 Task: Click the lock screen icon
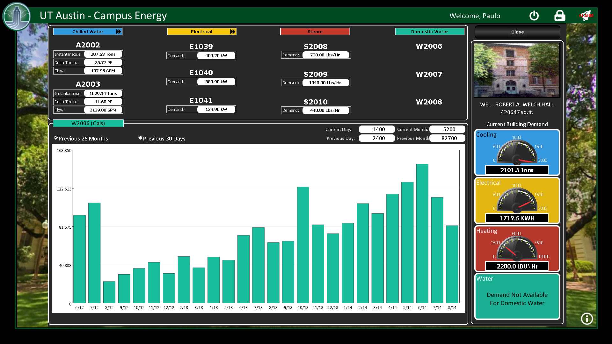coord(560,16)
